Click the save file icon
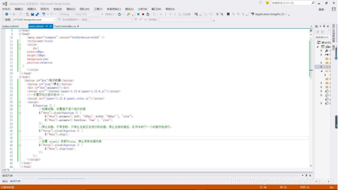The width and height of the screenshot is (338, 190). (x=32, y=14)
